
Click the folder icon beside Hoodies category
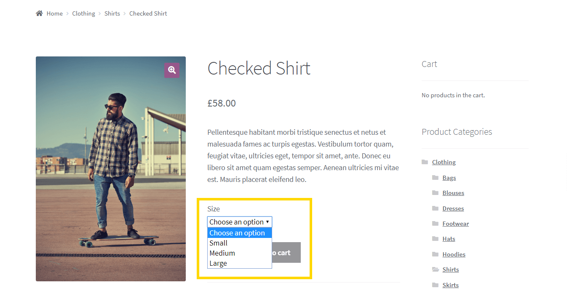(x=436, y=254)
